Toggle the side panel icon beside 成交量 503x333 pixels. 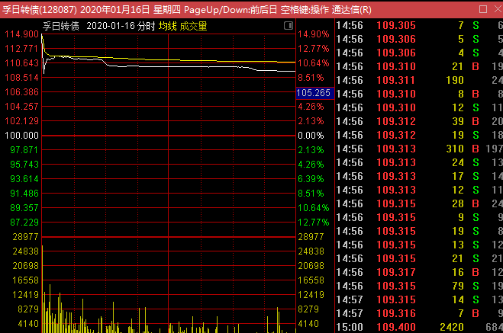coord(289,26)
